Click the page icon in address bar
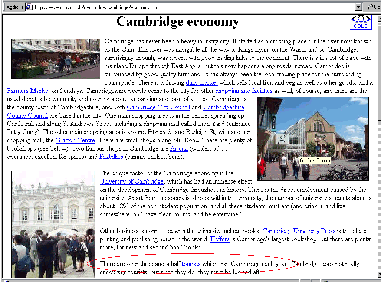The image size is (381, 282). (29, 7)
